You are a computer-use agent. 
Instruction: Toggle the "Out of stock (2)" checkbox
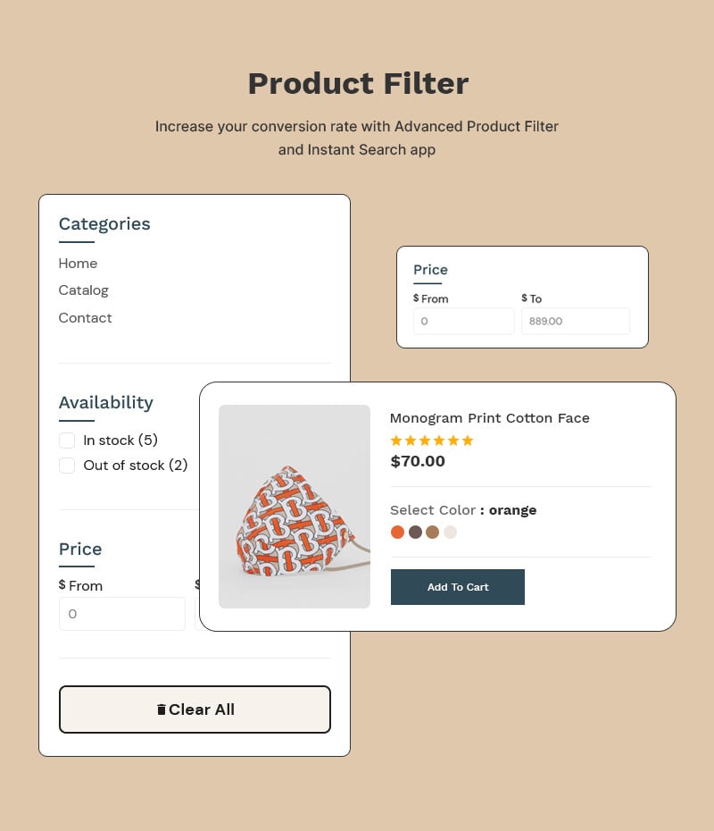(67, 465)
